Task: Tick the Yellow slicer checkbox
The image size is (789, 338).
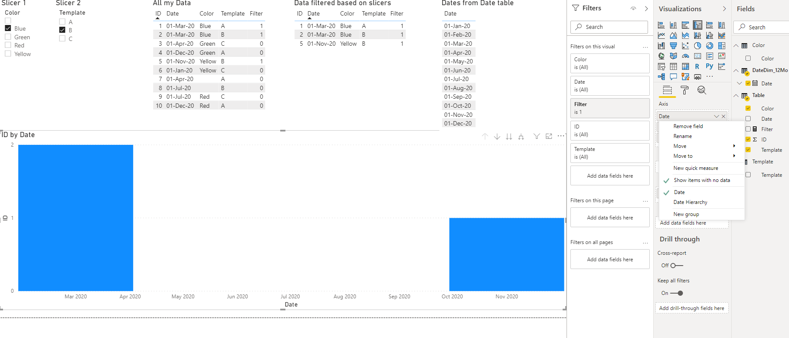Action: tap(8, 54)
